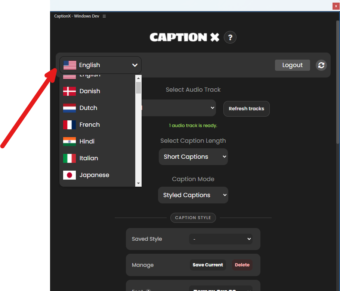Collapse the English language dropdown
This screenshot has height=291, width=340.
135,65
